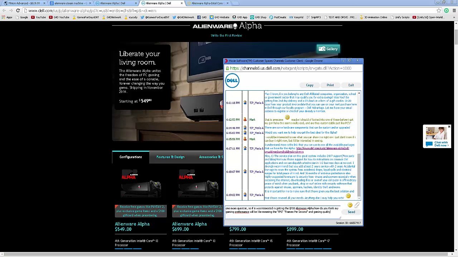Screen dimensions: 458x257
Task: Open the 3D Animation Online bookmark
Action: (373, 17)
